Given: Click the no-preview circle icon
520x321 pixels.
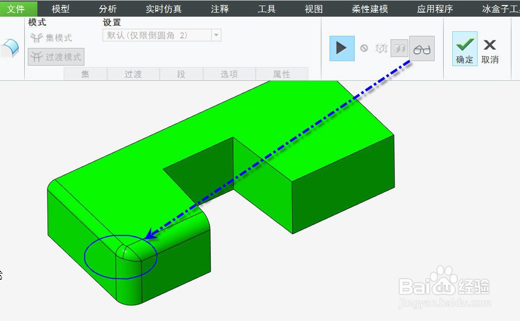Looking at the screenshot, I should click(364, 48).
